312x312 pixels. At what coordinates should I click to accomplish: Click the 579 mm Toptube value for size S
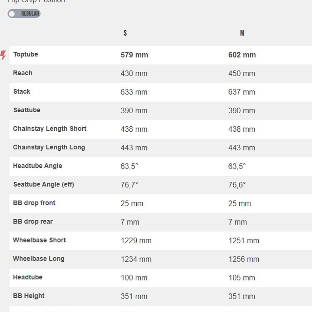coord(134,55)
